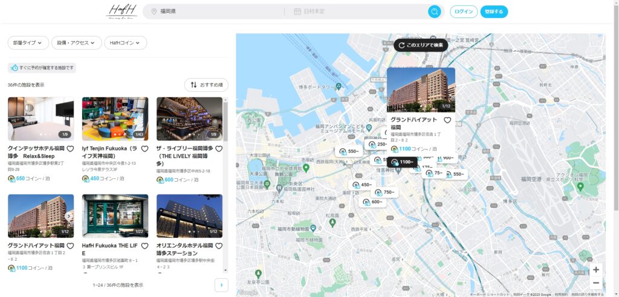Favorite ザ・ライブリー福岡博多 with its heart icon
This screenshot has width=619, height=297.
tap(219, 148)
